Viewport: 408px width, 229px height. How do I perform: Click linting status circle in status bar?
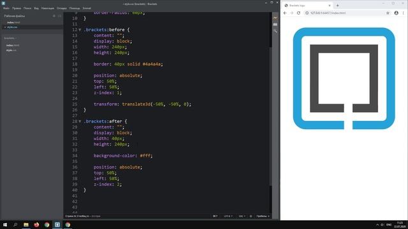[x=251, y=216]
